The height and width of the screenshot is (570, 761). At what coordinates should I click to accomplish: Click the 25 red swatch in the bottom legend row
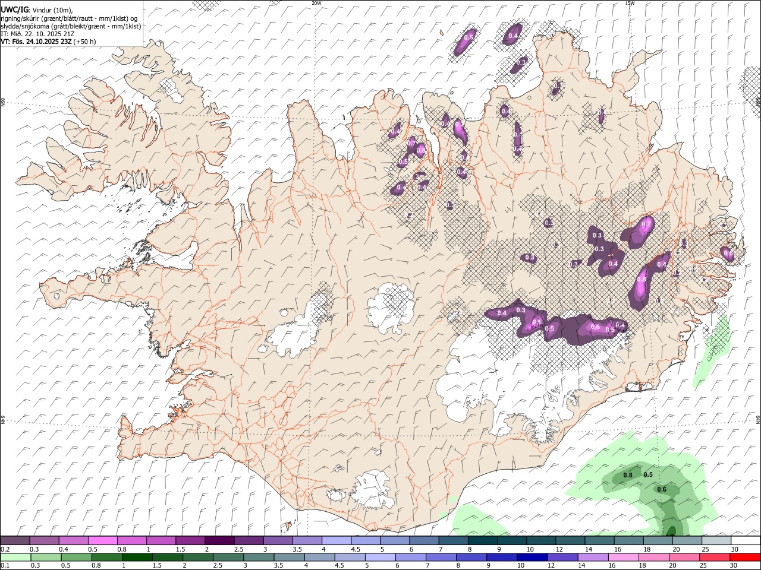714,557
